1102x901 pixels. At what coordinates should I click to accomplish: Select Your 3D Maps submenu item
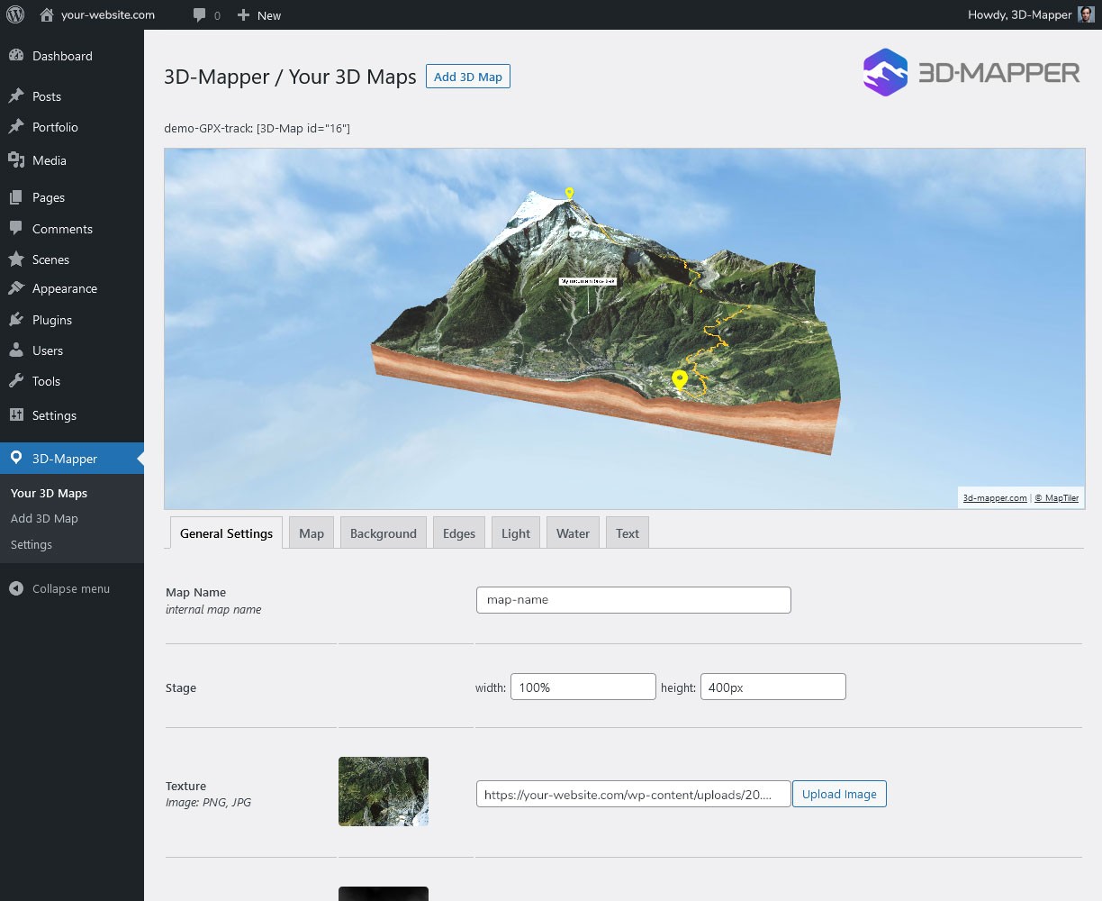(x=49, y=493)
